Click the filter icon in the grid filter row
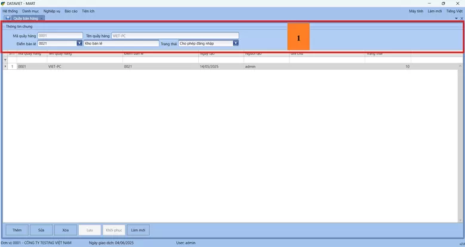 (x=5, y=60)
